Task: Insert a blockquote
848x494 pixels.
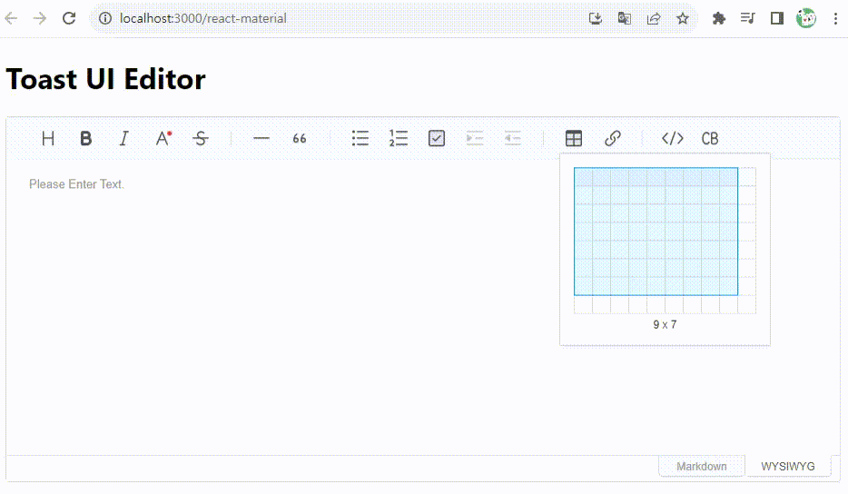Action: [299, 139]
